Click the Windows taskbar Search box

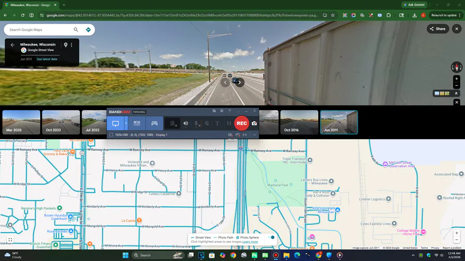(158, 255)
